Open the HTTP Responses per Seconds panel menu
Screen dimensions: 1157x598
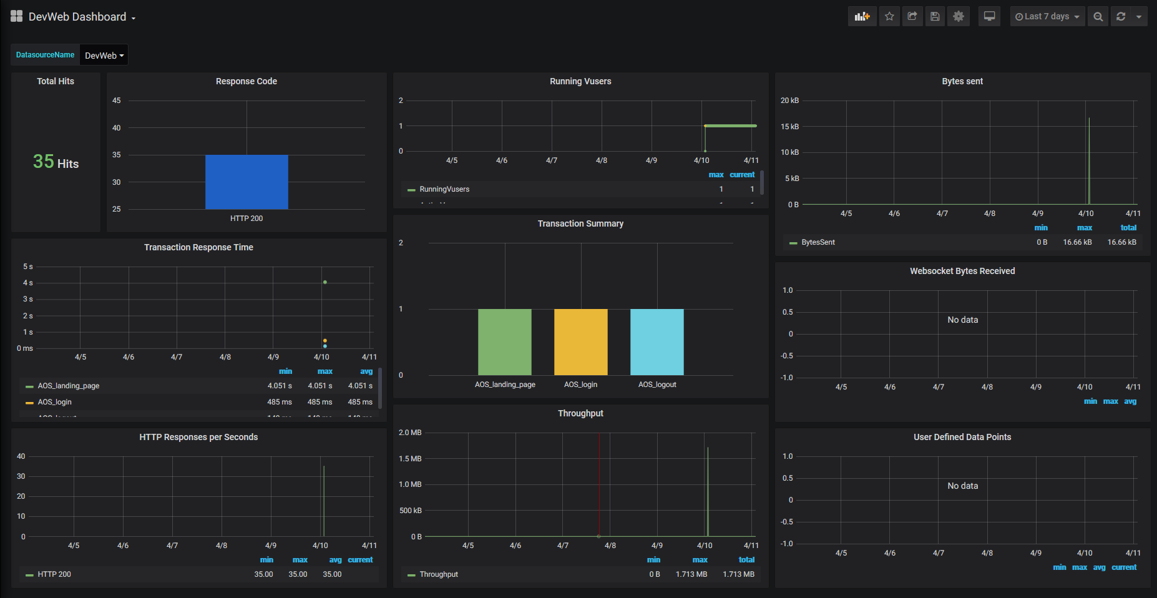click(198, 437)
